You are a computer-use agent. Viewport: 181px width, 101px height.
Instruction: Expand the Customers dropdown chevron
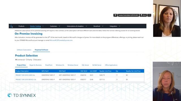point(59,26)
